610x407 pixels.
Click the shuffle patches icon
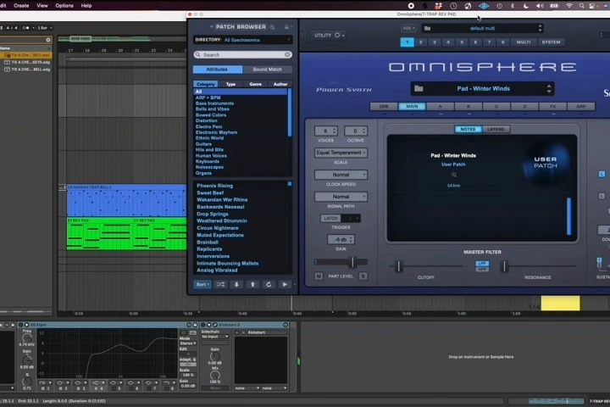pyautogui.click(x=220, y=284)
